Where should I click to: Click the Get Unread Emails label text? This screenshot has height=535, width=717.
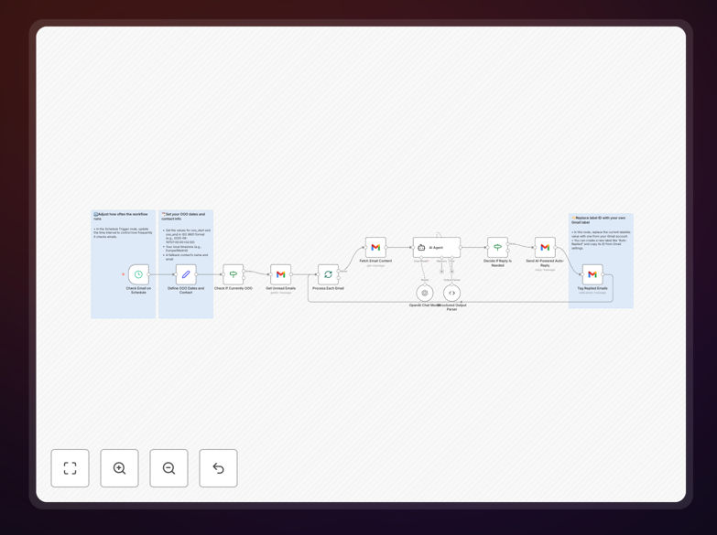point(281,288)
